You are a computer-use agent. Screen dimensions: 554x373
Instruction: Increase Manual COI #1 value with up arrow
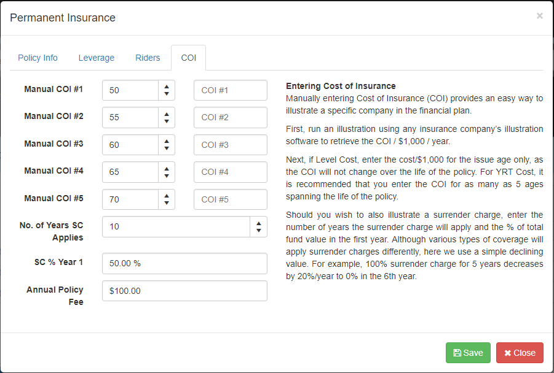(167, 87)
